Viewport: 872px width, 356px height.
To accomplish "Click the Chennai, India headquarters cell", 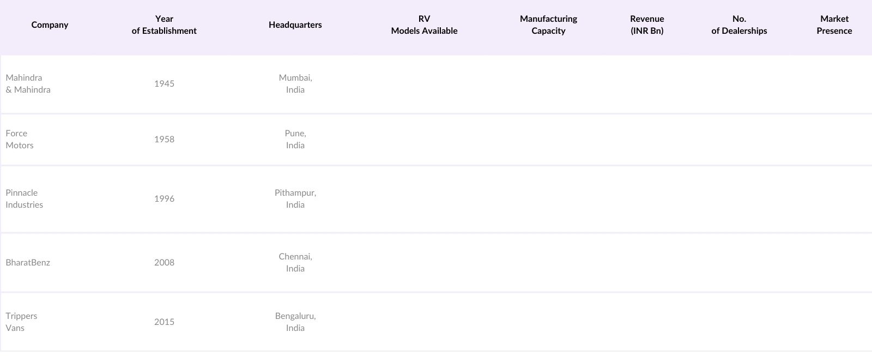I will 295,263.
